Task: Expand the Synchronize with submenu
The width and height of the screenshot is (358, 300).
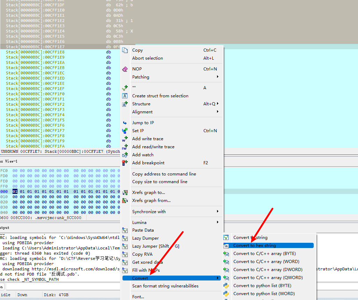Action: [x=218, y=211]
